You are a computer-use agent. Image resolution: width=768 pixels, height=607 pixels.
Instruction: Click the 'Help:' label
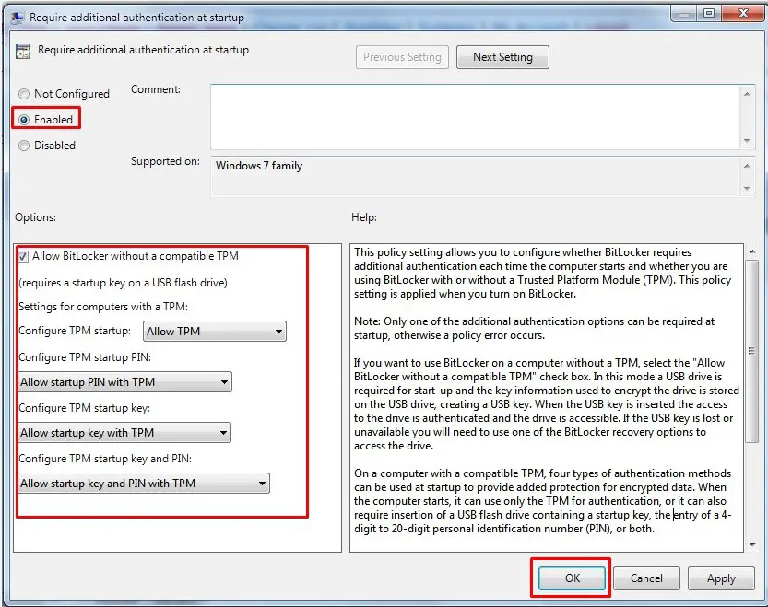click(364, 216)
